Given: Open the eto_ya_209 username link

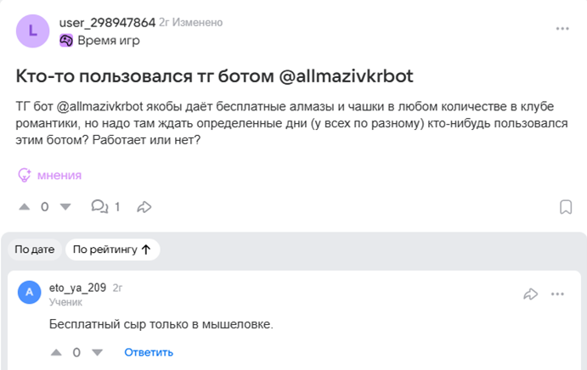Looking at the screenshot, I should 77,288.
